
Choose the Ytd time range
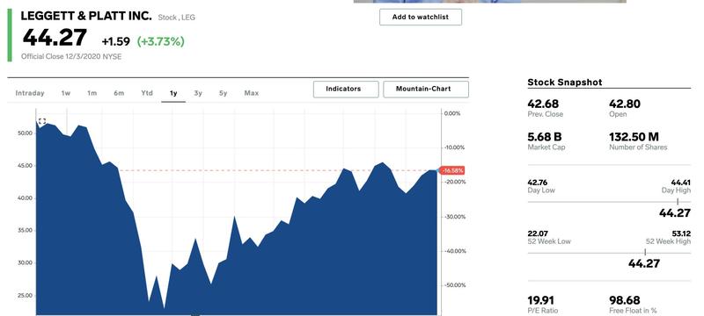tap(147, 93)
